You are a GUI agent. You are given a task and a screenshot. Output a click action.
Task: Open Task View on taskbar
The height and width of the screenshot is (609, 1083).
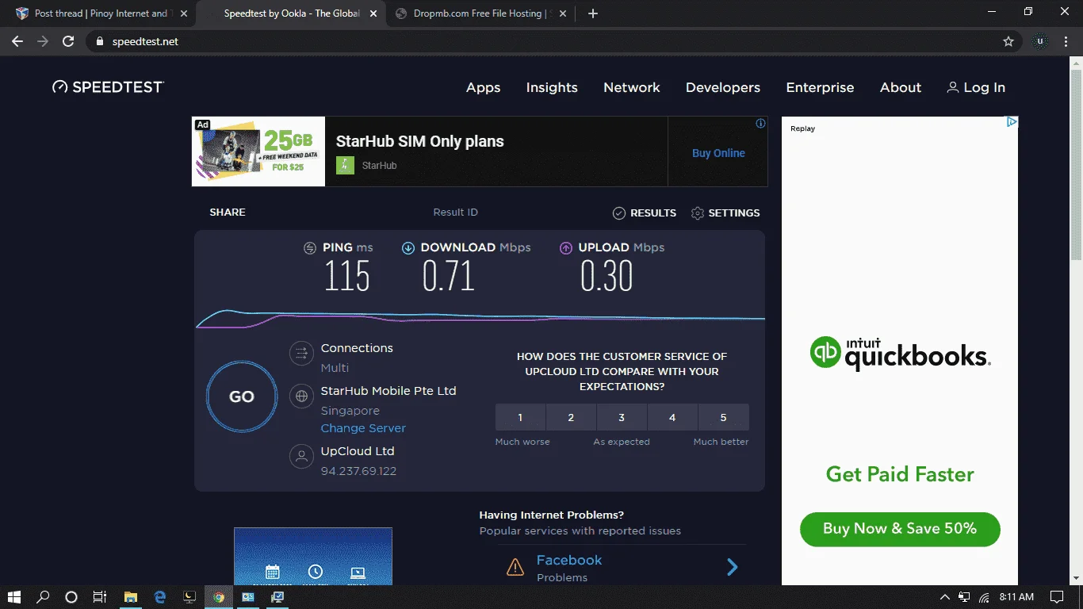100,597
